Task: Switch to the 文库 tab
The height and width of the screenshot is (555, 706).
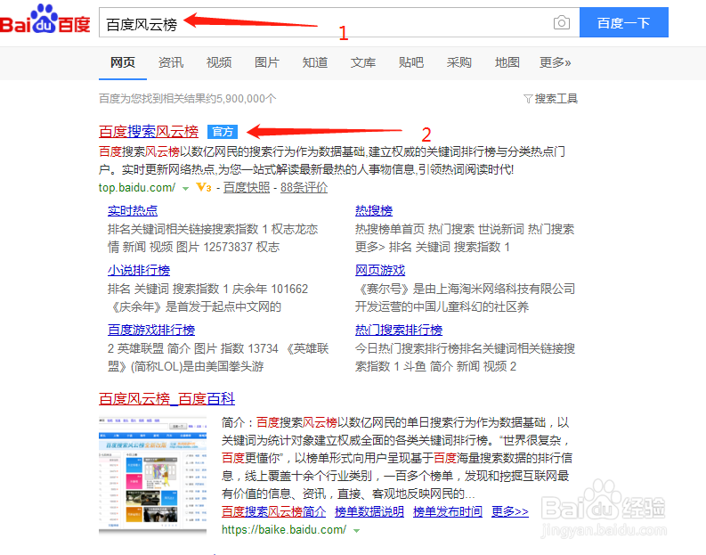Action: (363, 62)
